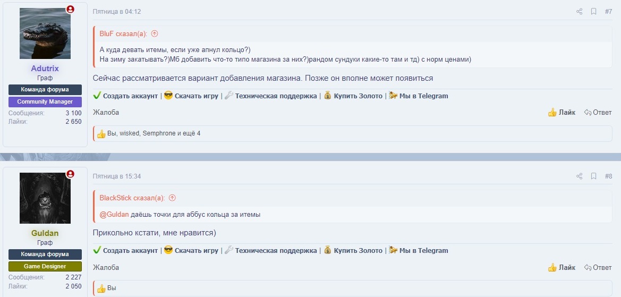Click red staff badge on Guldan avatar
Screen dimensions: 621x297
point(70,174)
